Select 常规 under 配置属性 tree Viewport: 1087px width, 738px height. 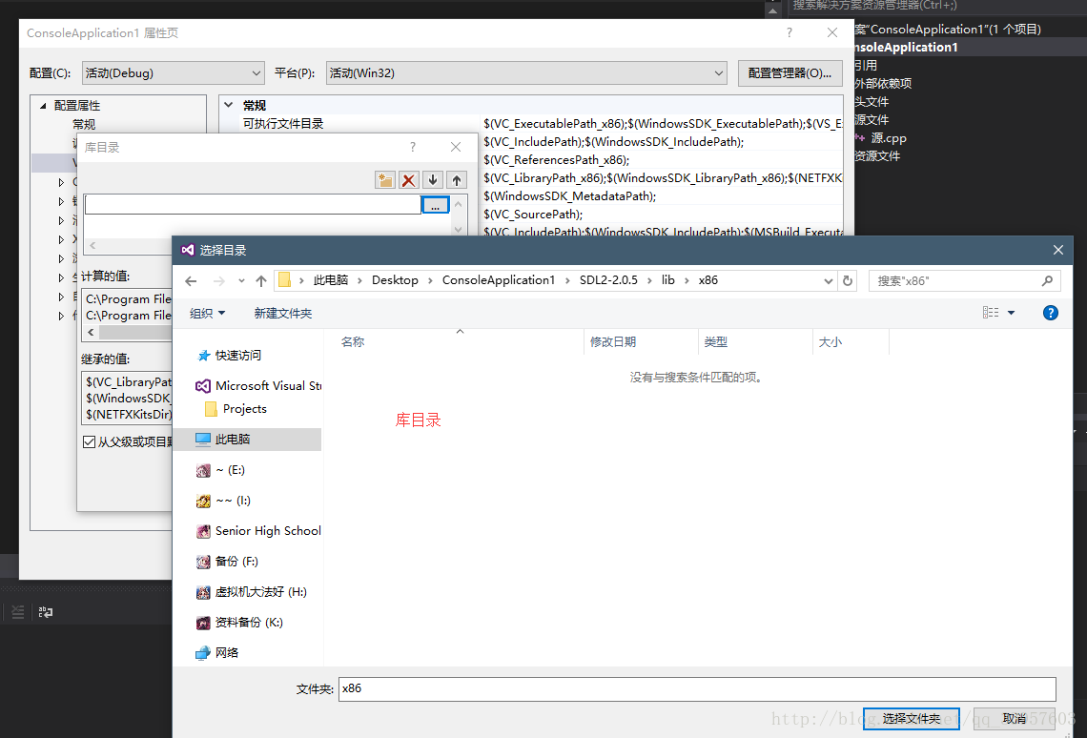[84, 124]
